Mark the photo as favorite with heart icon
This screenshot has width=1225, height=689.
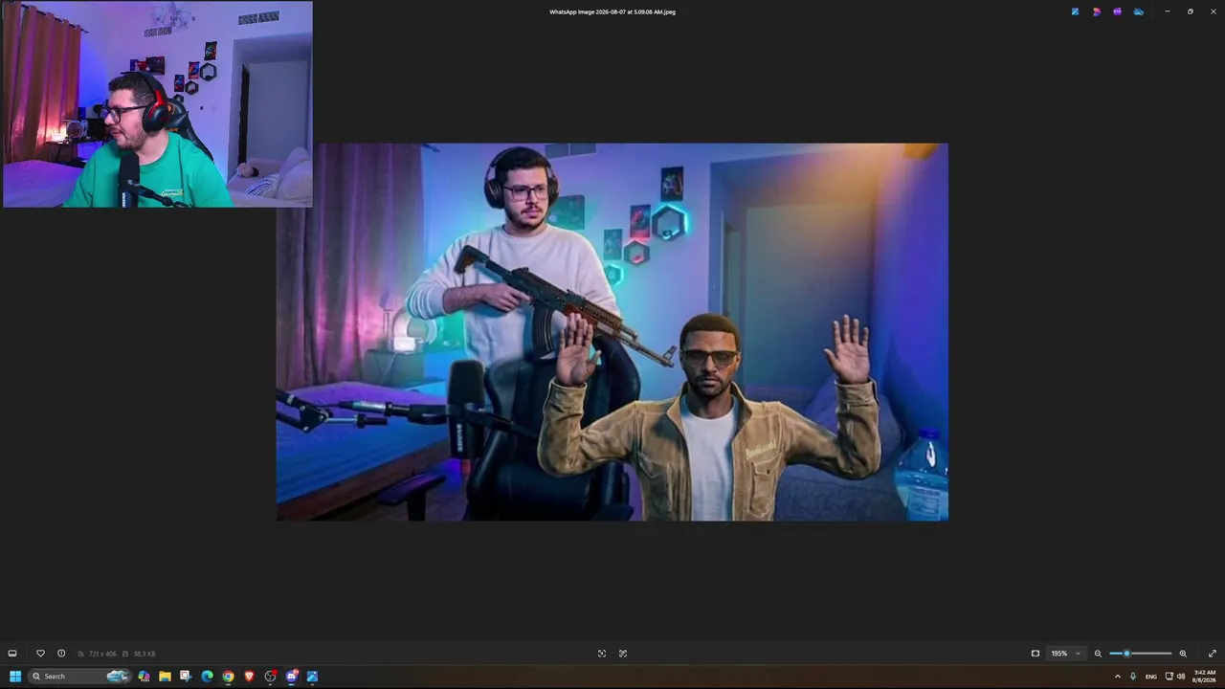coord(40,654)
